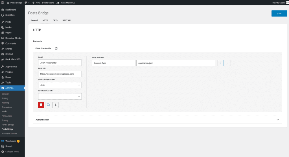The width and height of the screenshot is (289, 157).
Task: Open Media settings submenu item
Action: 5,111
